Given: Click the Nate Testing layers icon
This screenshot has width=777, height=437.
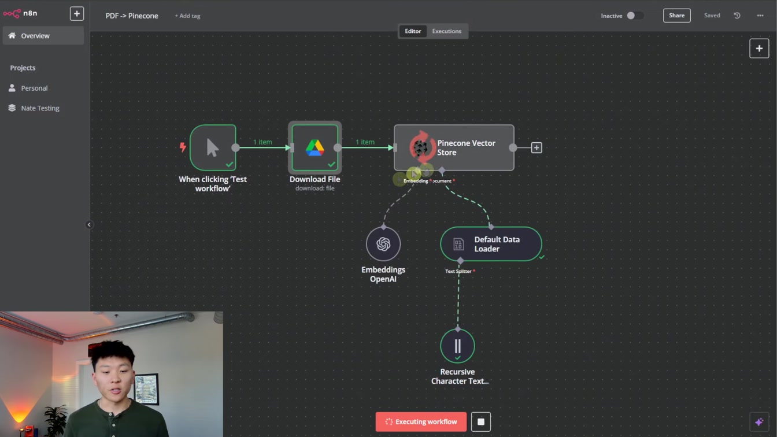Looking at the screenshot, I should [12, 108].
